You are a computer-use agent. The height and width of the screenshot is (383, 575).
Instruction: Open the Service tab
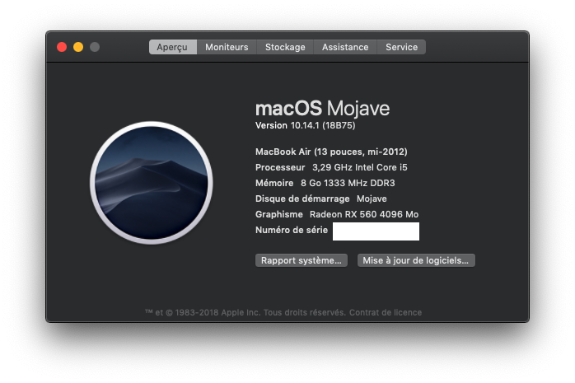tap(401, 47)
